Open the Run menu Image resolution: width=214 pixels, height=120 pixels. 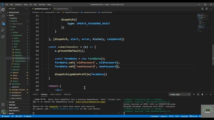35,4
